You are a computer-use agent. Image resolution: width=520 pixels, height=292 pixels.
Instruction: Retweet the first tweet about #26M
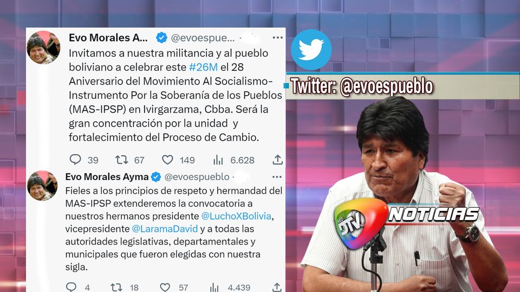[x=121, y=160]
